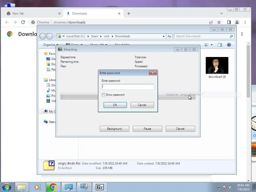The height and width of the screenshot is (192, 256).
Task: Select Favorites star in Explorer navigation pane
Action: tap(46, 53)
